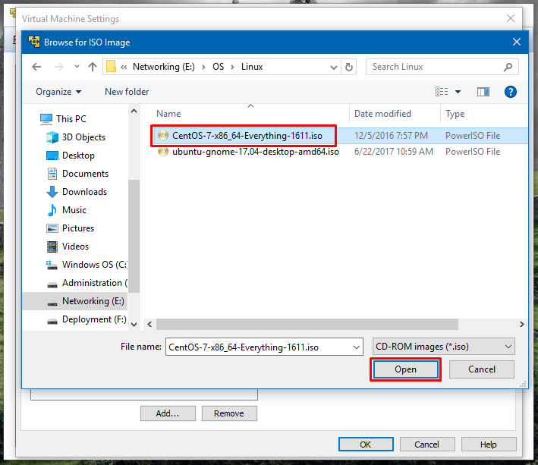Open 3D Objects folder
Image resolution: width=538 pixels, height=465 pixels.
(x=83, y=137)
